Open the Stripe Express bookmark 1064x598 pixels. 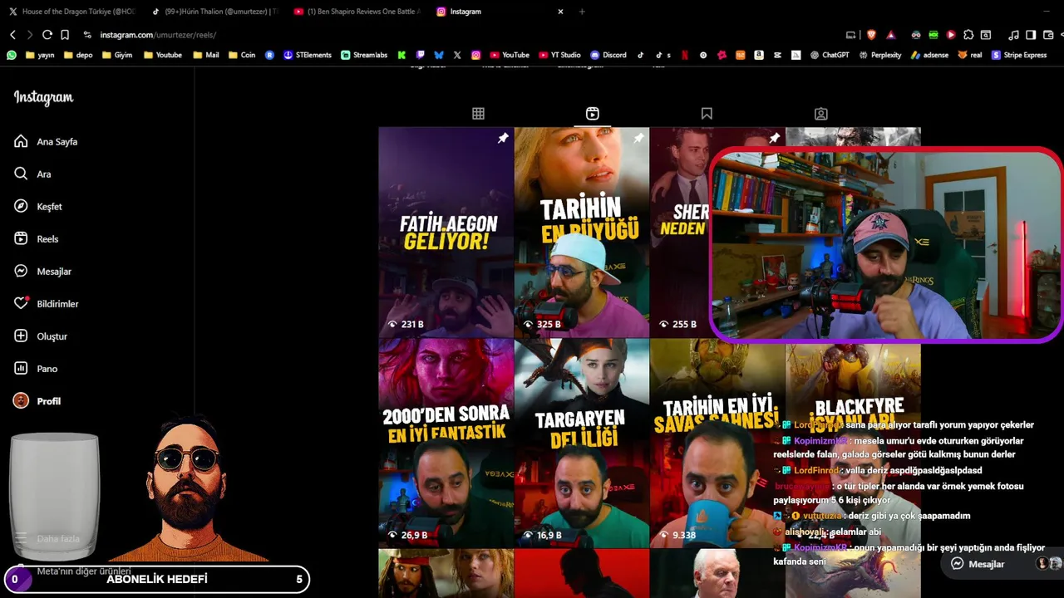pyautogui.click(x=1019, y=55)
